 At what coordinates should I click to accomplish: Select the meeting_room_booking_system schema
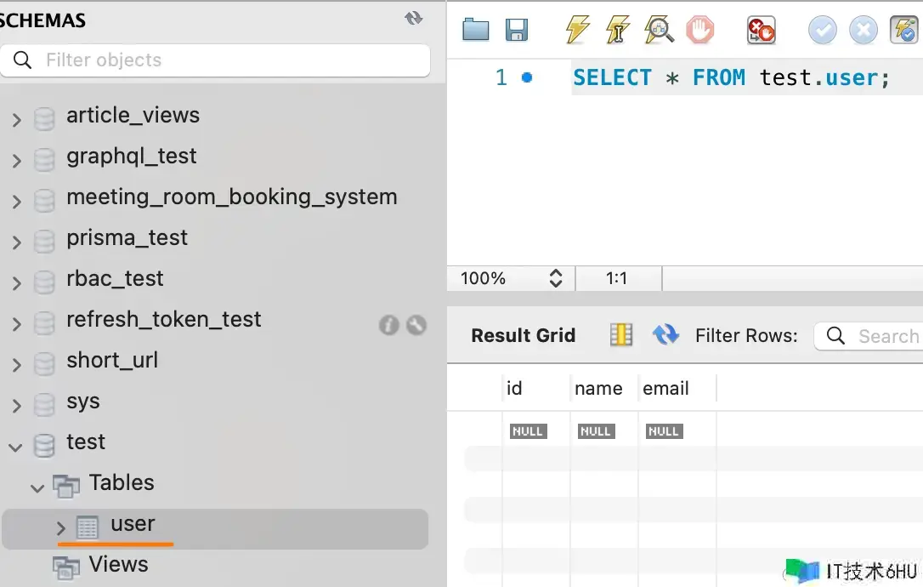231,197
